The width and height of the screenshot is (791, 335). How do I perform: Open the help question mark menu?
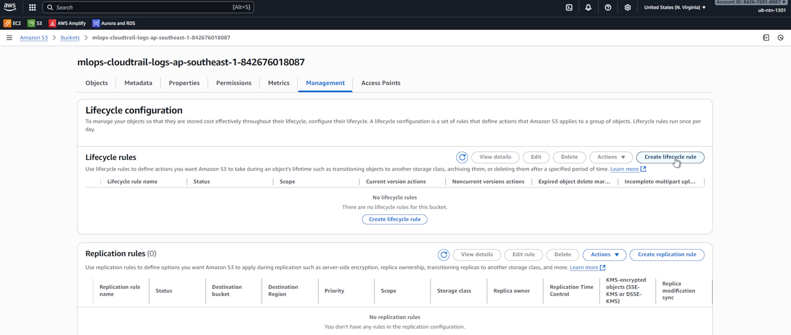[608, 7]
